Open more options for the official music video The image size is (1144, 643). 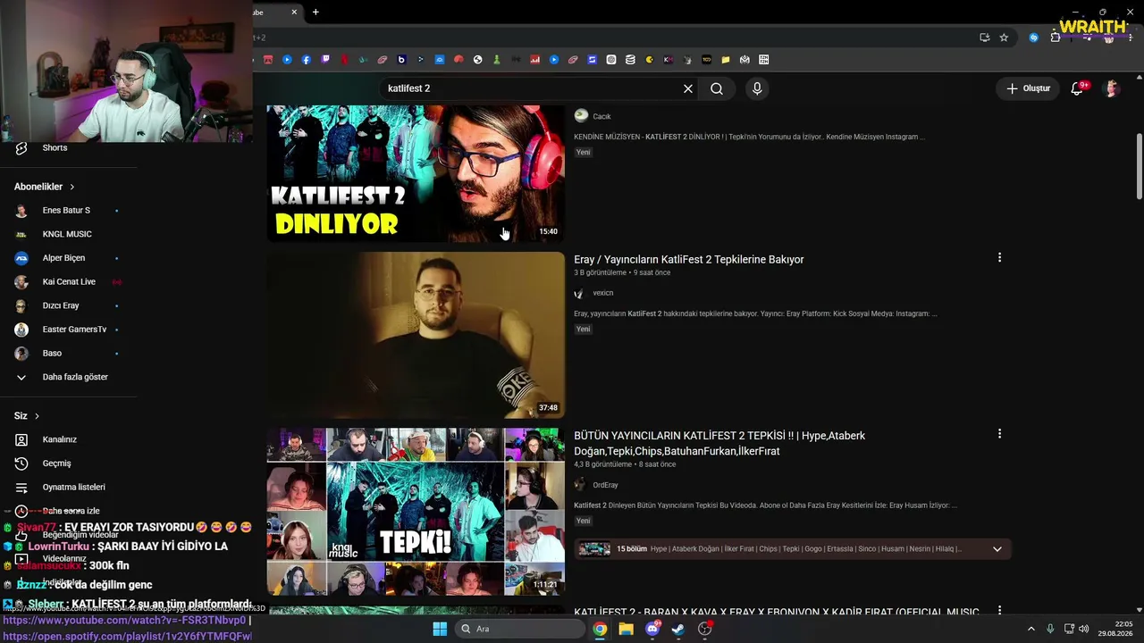999,611
